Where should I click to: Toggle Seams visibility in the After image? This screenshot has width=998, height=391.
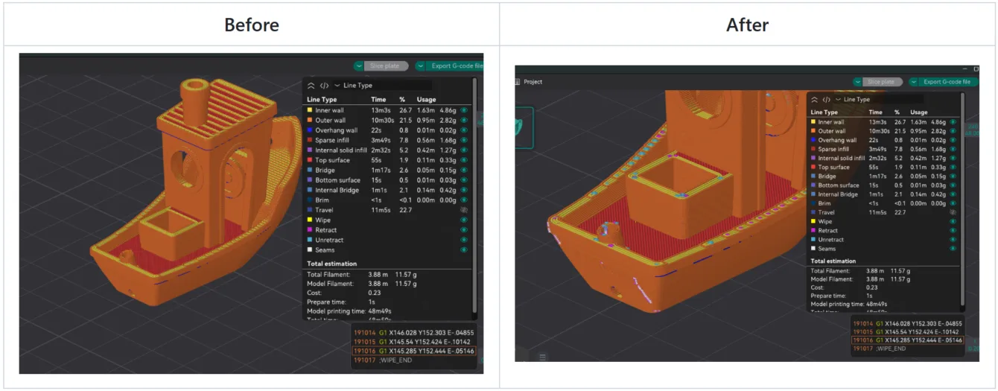coord(953,249)
